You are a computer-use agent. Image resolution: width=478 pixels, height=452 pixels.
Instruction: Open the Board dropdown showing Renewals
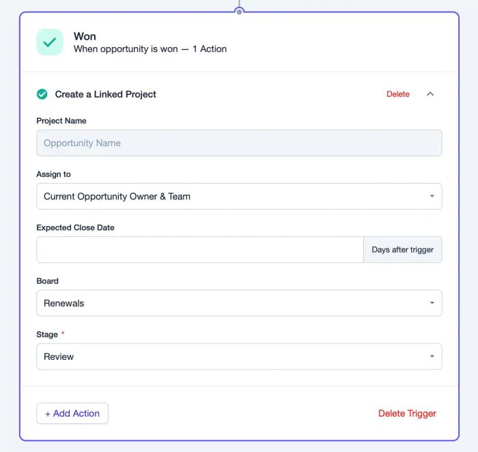[x=239, y=303]
